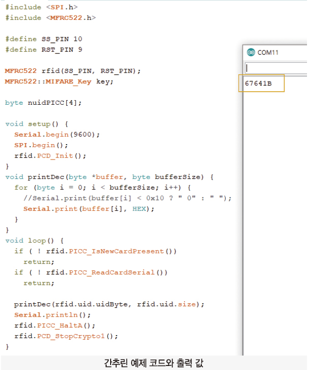Click the commented //Serial.print line
This screenshot has width=309, height=370.
click(x=128, y=198)
